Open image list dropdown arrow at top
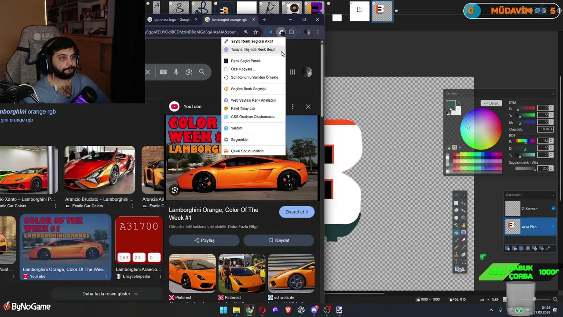The height and width of the screenshot is (317, 563). pyautogui.click(x=396, y=11)
